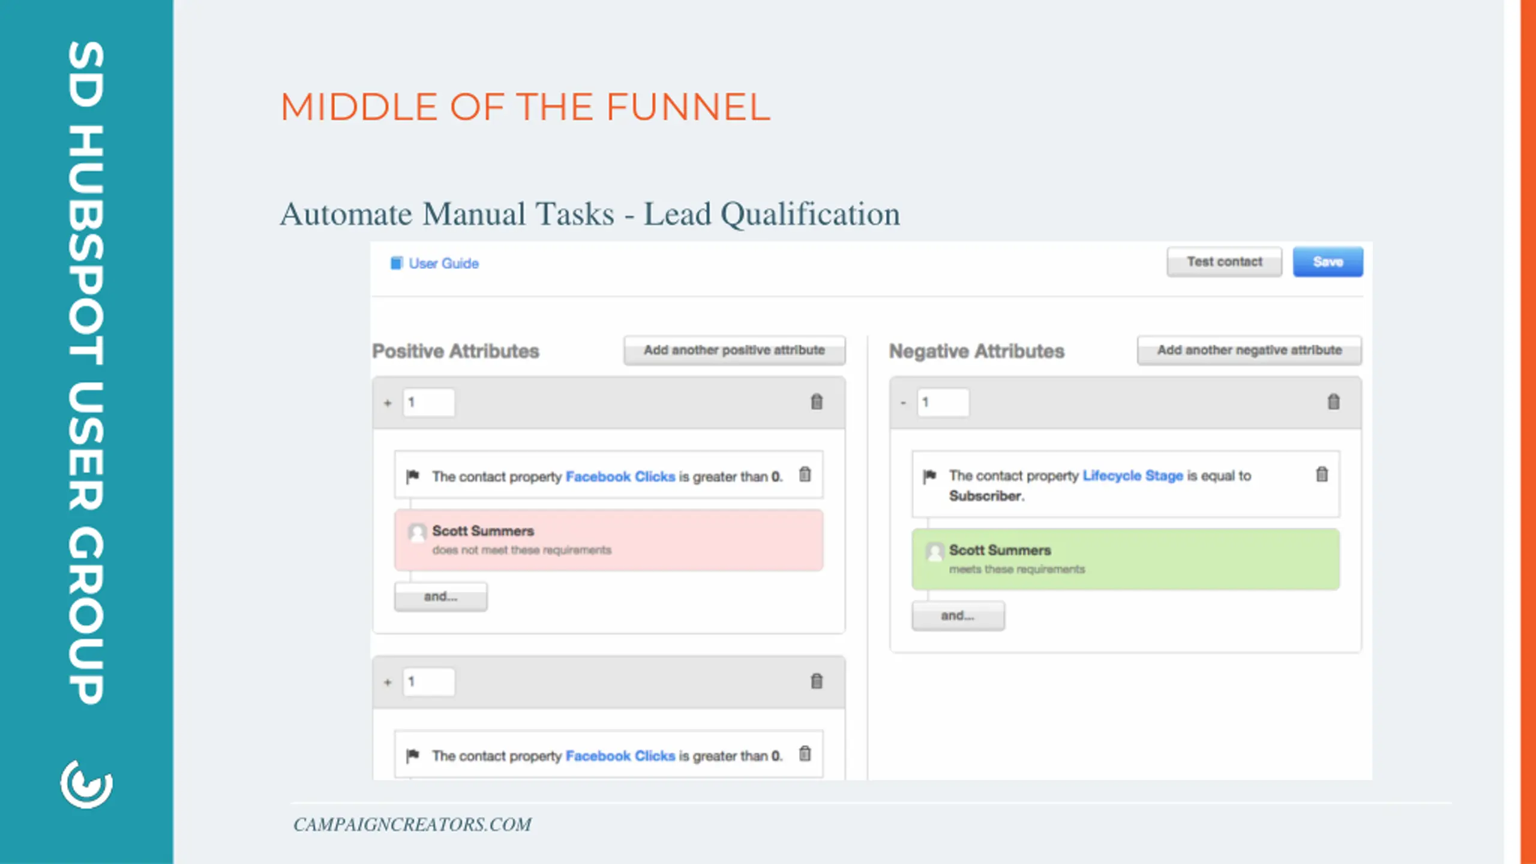The image size is (1536, 864).
Task: Click the and... button under positive attribute
Action: [440, 596]
